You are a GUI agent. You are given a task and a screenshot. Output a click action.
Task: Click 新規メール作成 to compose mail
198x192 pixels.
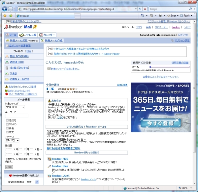(52, 41)
